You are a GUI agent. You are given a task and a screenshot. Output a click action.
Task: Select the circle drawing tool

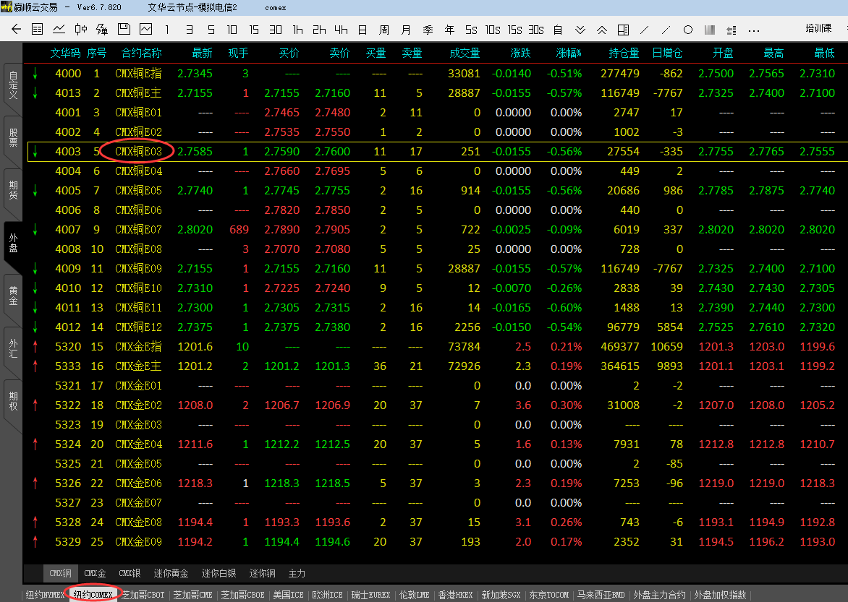688,30
